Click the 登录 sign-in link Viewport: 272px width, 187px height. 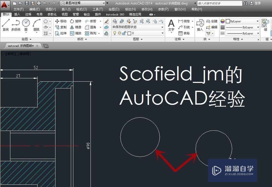click(x=257, y=3)
